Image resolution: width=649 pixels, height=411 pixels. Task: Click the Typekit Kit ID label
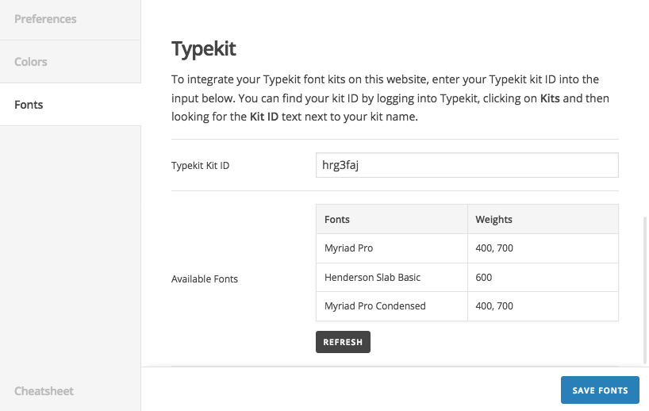click(x=201, y=166)
